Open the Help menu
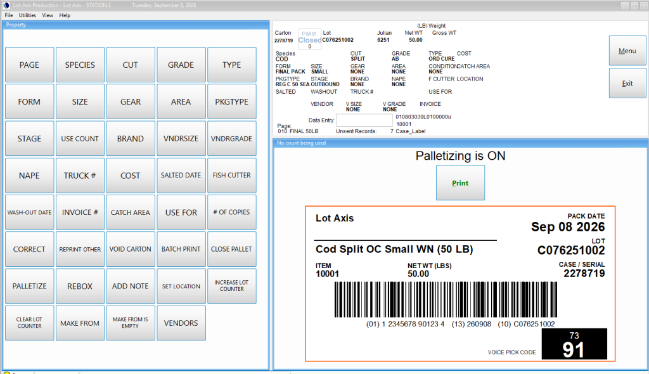Image resolution: width=649 pixels, height=374 pixels. point(65,15)
